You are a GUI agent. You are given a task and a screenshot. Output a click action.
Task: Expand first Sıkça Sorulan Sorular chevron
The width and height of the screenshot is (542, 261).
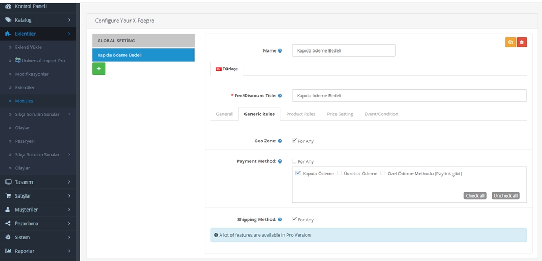tap(69, 114)
